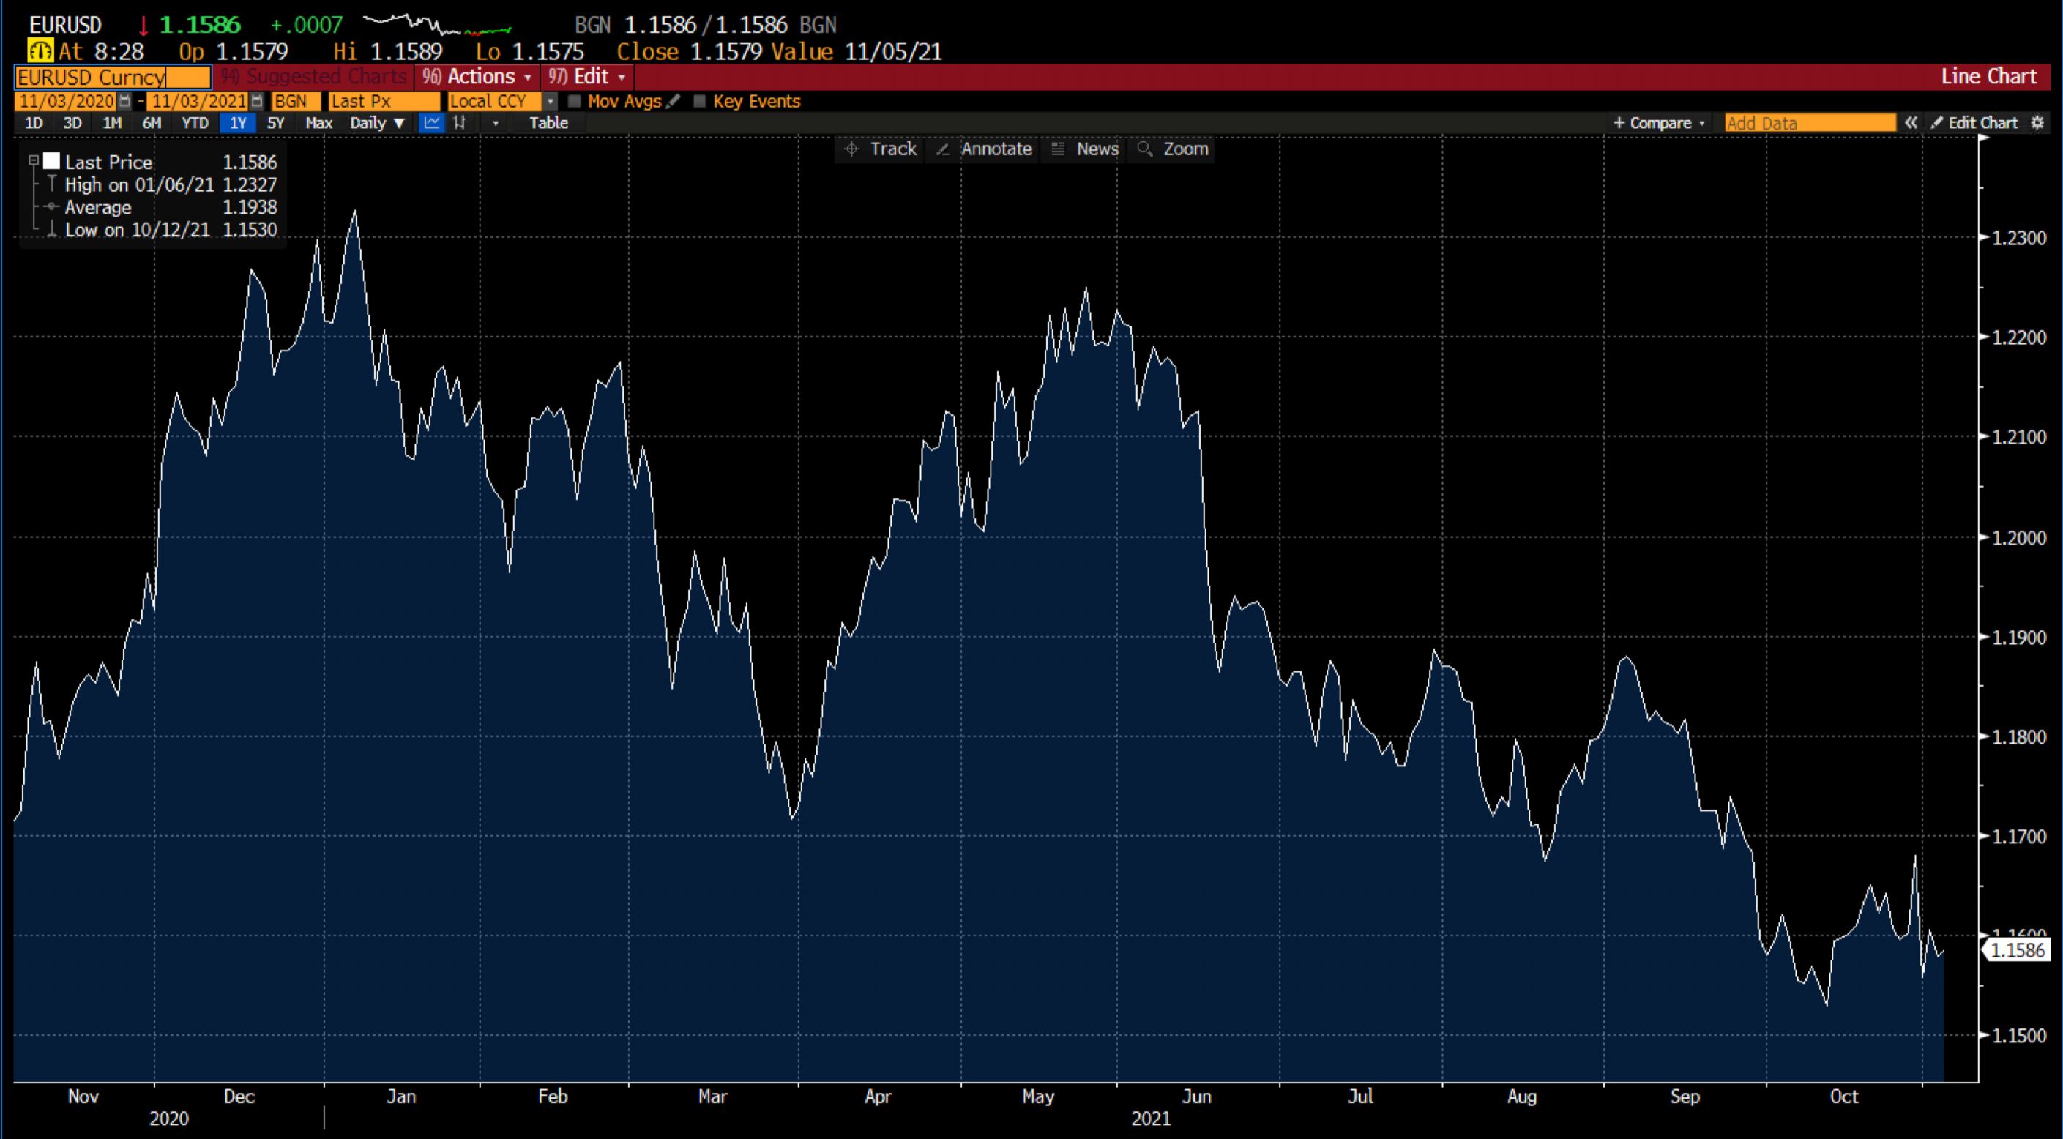The image size is (2063, 1139).
Task: Open the 97) Edit menu
Action: pyautogui.click(x=587, y=77)
